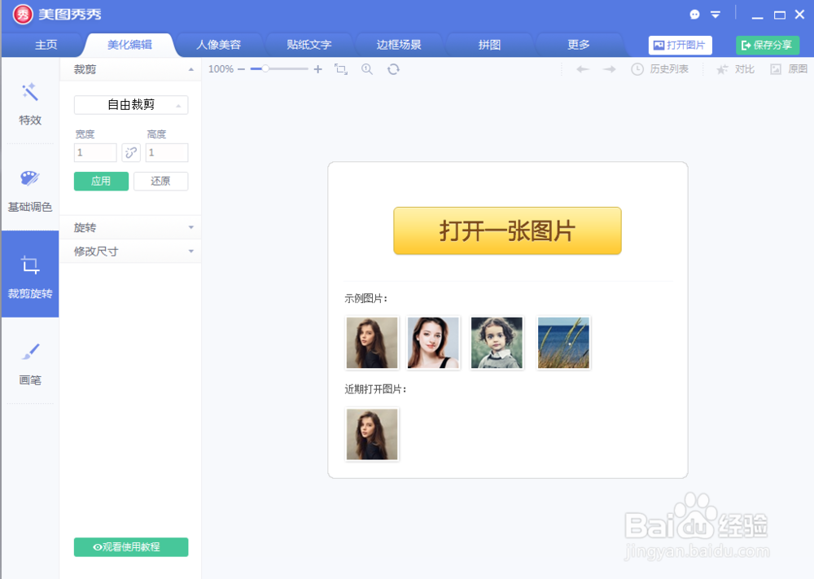The height and width of the screenshot is (579, 814).
Task: Click the magnifier zoom icon
Action: [x=366, y=69]
